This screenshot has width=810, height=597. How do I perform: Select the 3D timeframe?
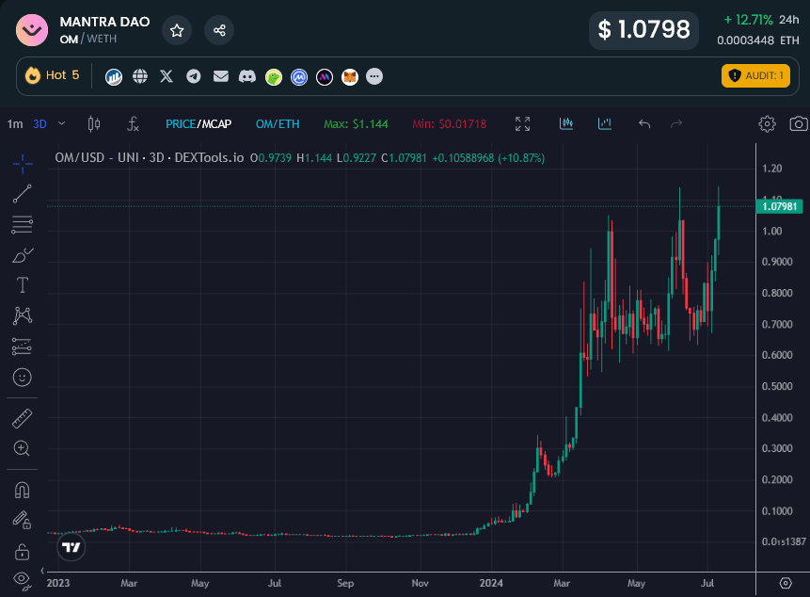40,124
